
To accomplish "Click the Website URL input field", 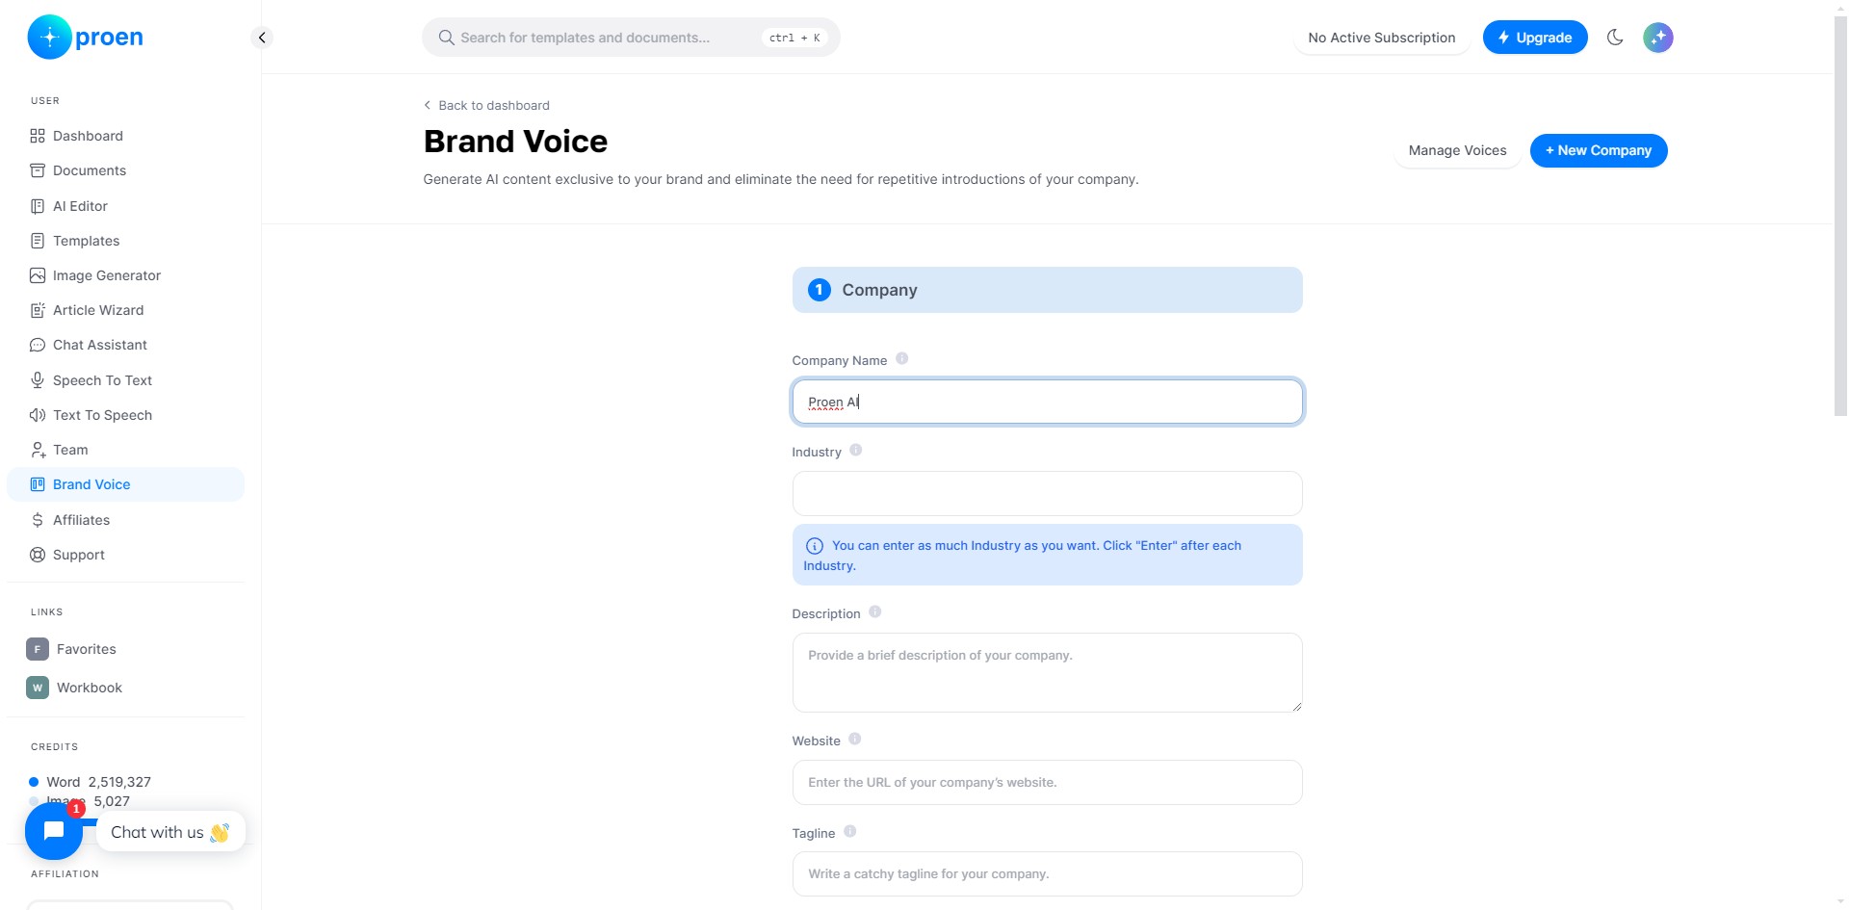I will (x=1047, y=782).
